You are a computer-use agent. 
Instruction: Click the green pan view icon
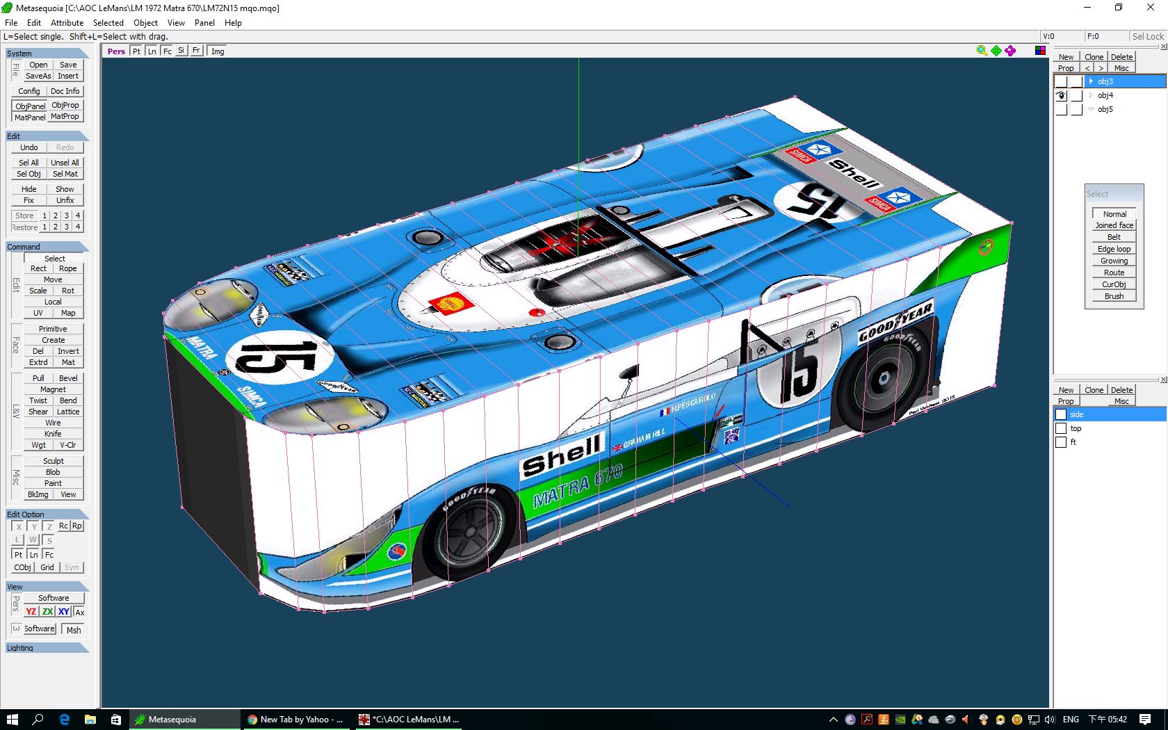(x=996, y=51)
